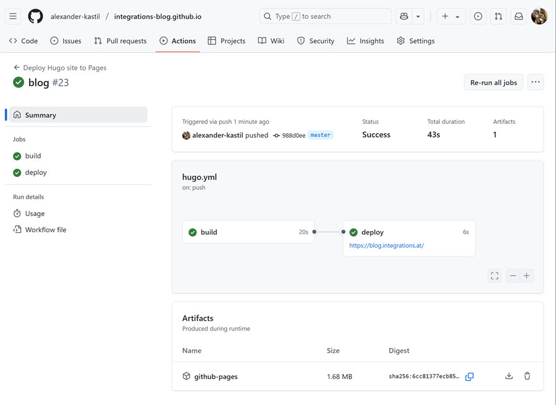
Task: Open https://blog.integrations.at/ deployment link
Action: coord(387,245)
